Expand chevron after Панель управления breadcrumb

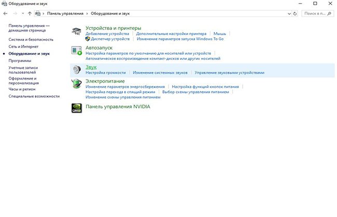click(87, 13)
